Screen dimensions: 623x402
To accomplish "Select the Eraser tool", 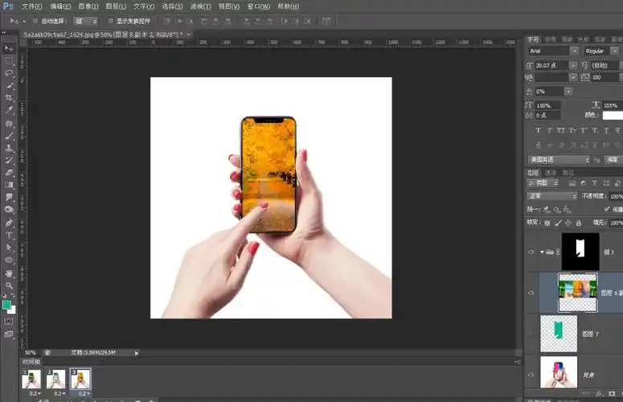I will [9, 173].
